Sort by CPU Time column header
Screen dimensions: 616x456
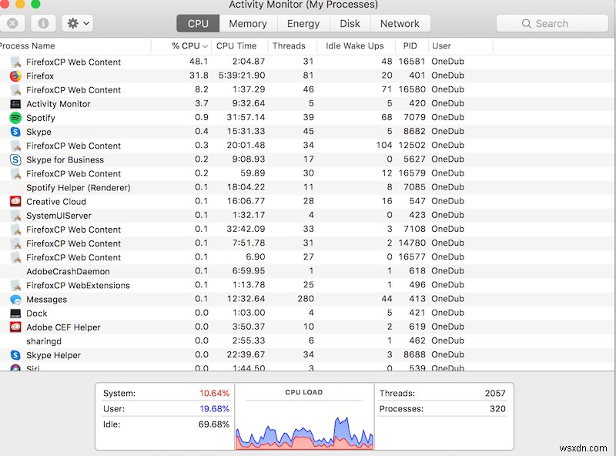coord(239,46)
